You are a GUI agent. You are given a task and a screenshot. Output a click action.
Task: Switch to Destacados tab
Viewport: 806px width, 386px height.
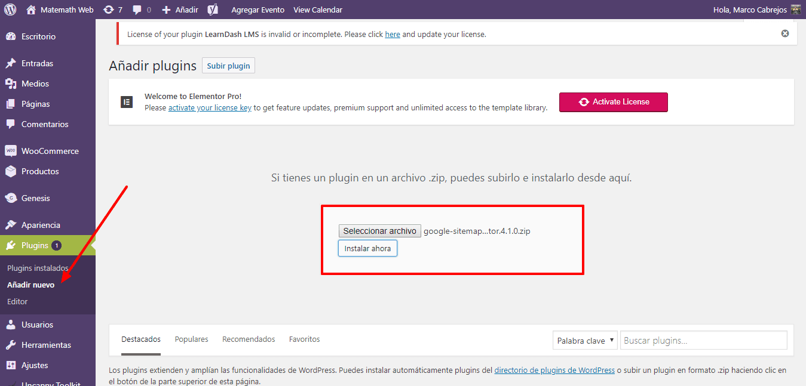(141, 339)
